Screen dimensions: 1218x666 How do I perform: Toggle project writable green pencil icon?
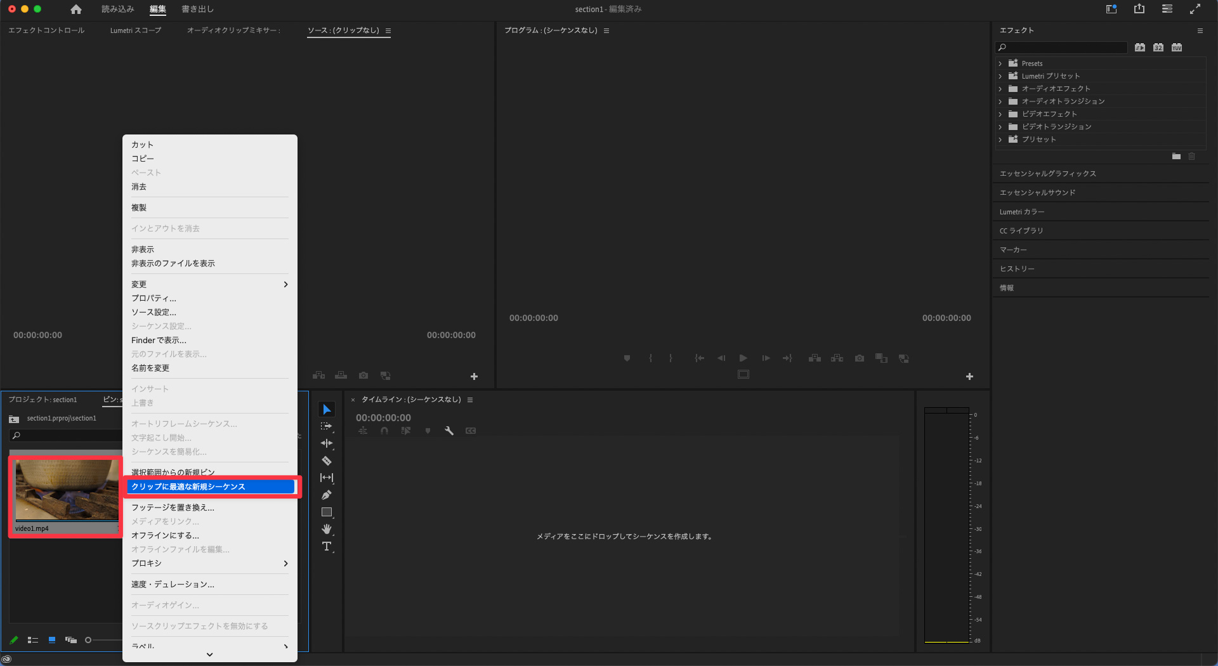point(14,640)
